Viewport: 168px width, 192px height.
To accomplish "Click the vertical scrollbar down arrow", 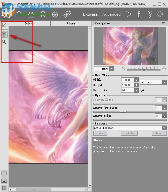I will [90, 186].
